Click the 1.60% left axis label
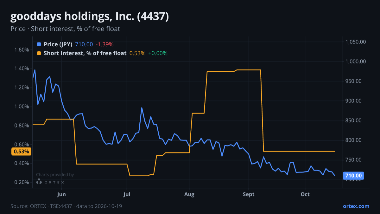Screen dimensions: 380x214 click(22, 50)
